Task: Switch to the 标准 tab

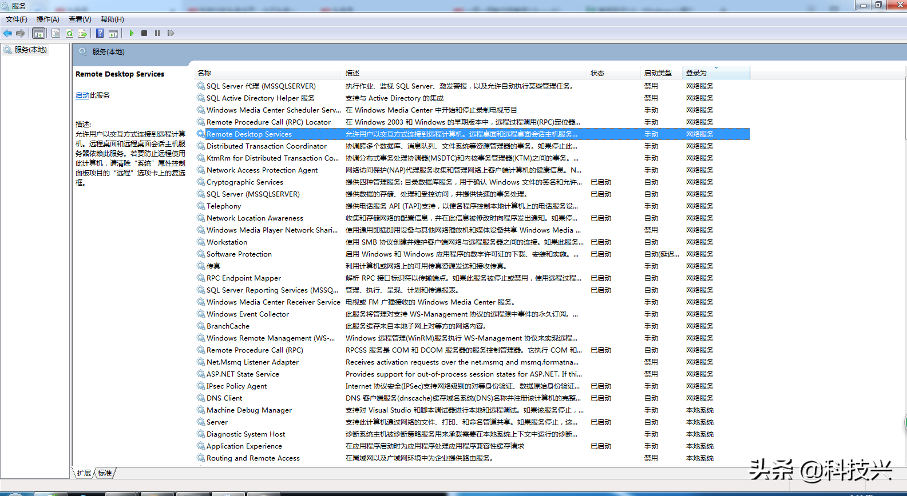Action: point(105,473)
